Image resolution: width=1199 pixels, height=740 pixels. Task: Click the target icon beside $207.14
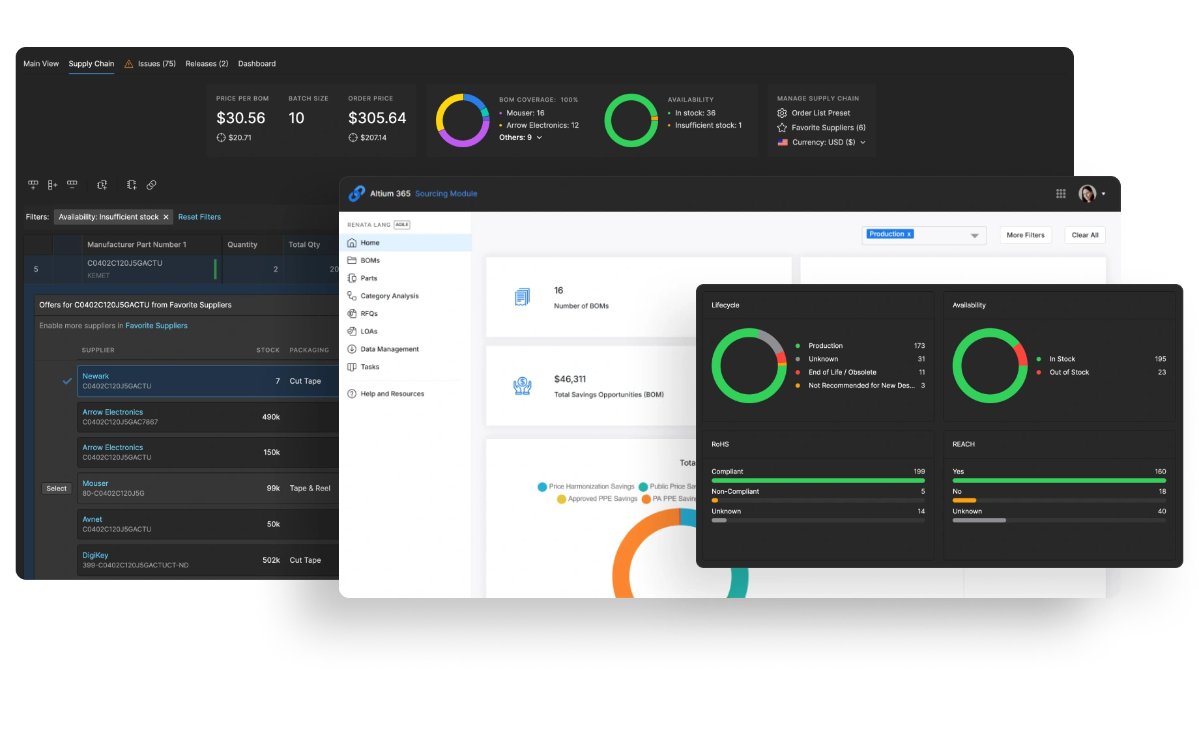[x=353, y=137]
